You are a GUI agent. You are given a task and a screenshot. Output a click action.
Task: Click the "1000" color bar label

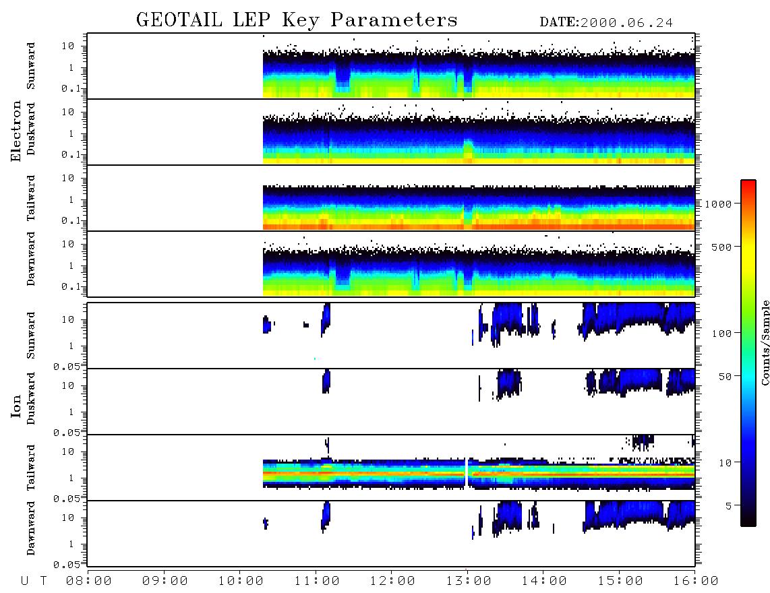tap(718, 204)
